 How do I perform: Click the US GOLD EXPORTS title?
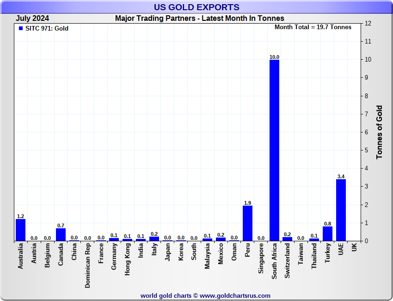coord(196,7)
